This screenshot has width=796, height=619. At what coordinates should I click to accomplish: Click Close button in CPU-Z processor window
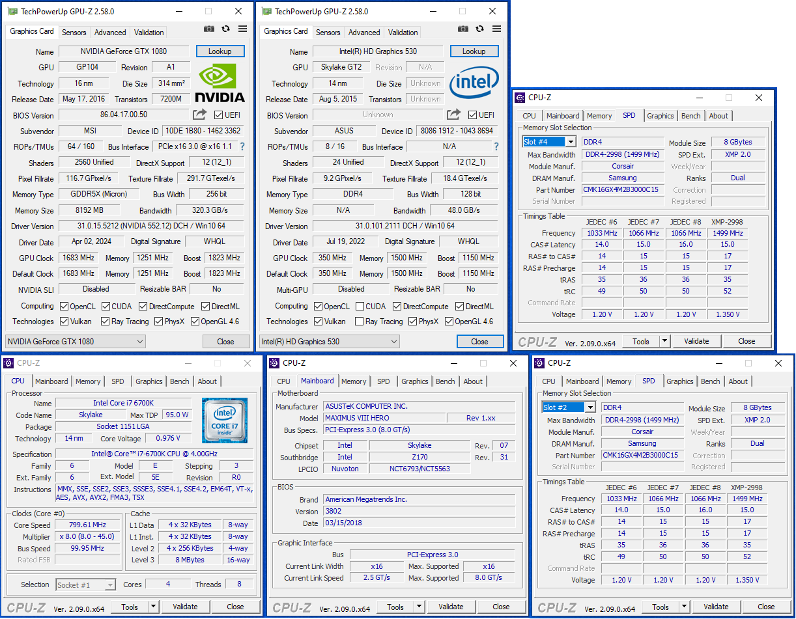click(235, 607)
